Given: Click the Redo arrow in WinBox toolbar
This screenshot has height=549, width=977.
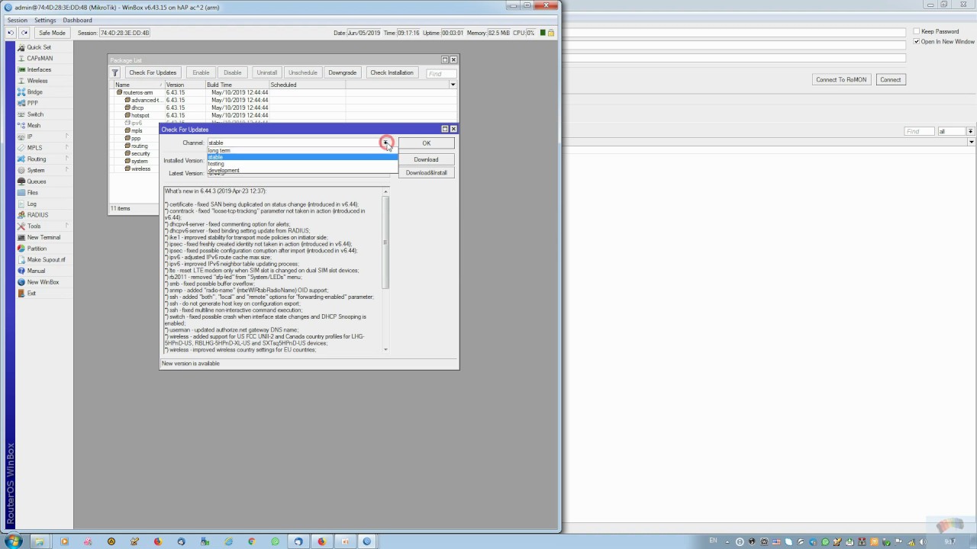Looking at the screenshot, I should 24,33.
